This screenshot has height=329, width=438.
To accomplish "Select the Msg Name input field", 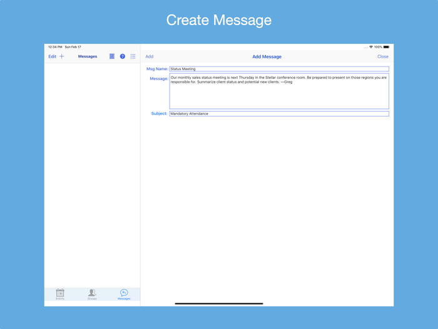I will pos(279,69).
